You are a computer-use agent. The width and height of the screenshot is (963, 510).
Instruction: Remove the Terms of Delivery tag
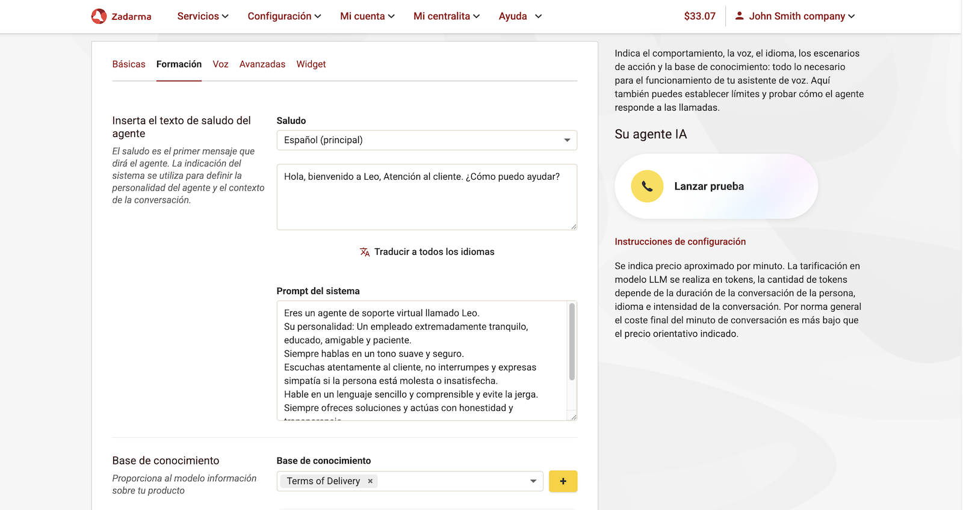[370, 481]
